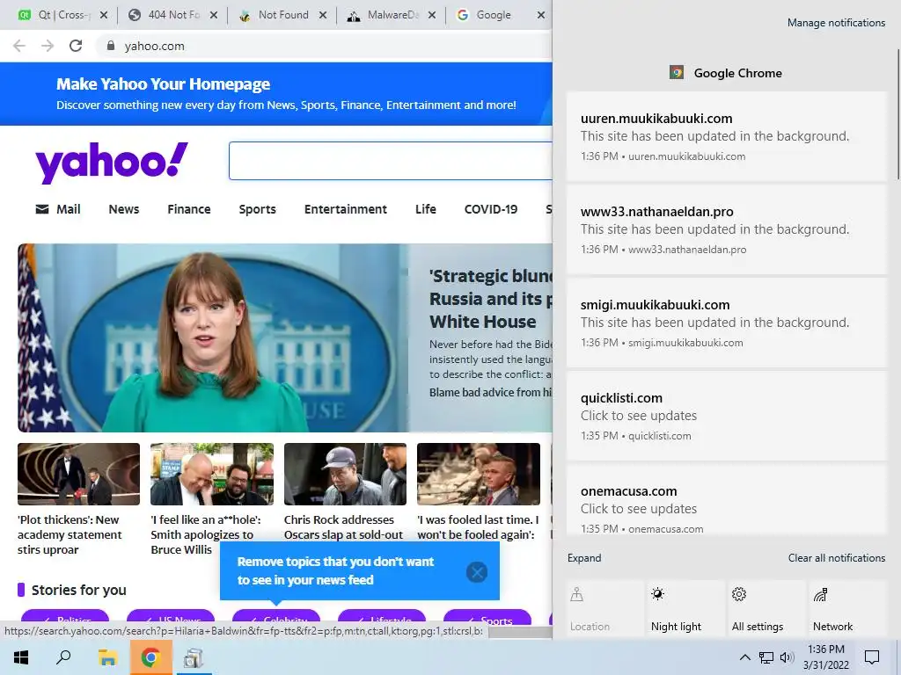Click the Yahoo search box
This screenshot has width=901, height=675.
390,161
